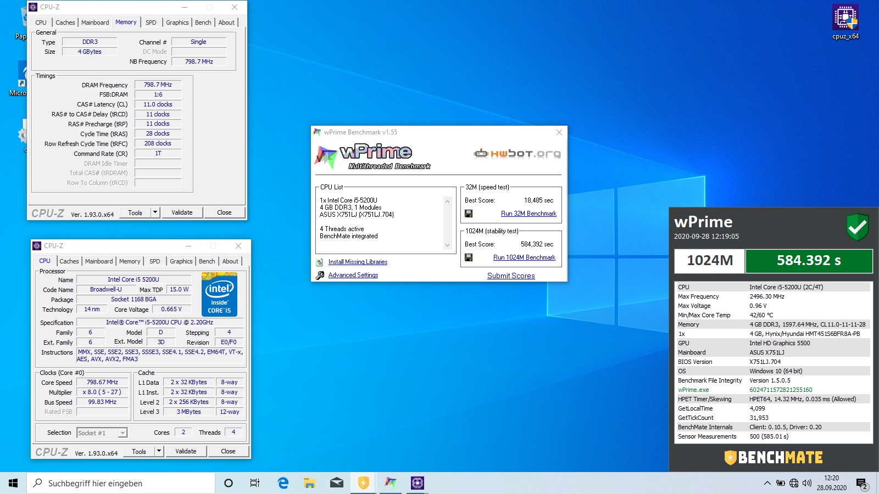Open the Mail app from the taskbar
The width and height of the screenshot is (879, 494).
(x=336, y=483)
